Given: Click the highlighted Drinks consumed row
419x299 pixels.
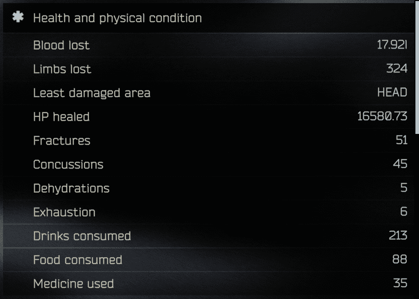Looking at the screenshot, I should point(208,236).
